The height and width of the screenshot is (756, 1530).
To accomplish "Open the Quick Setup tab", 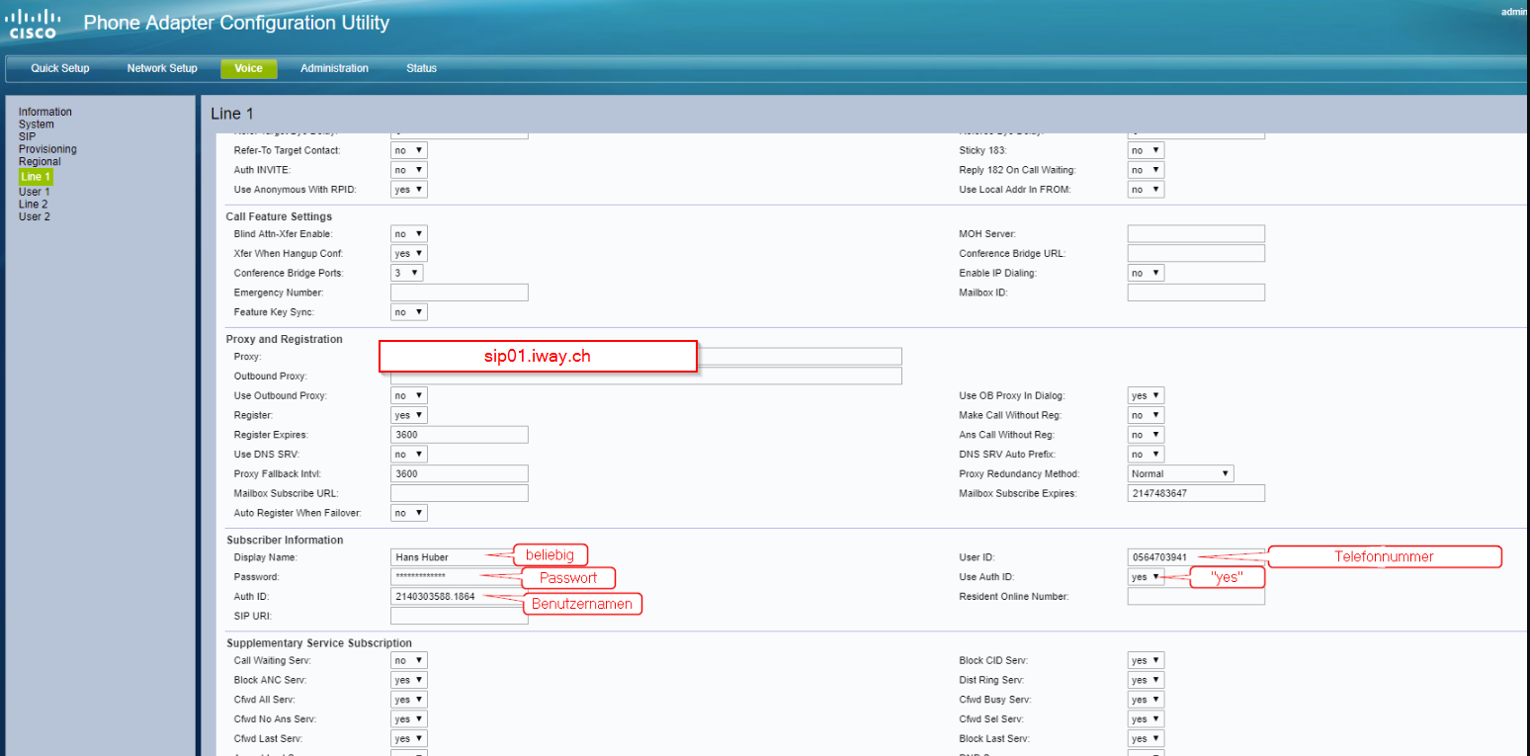I will click(x=60, y=68).
